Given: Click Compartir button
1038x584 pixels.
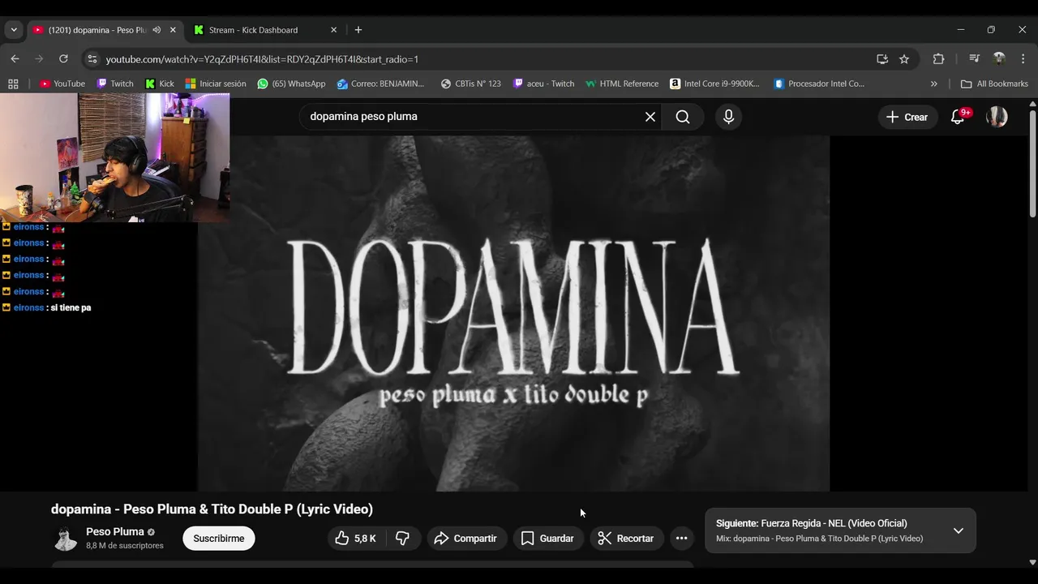Looking at the screenshot, I should [465, 539].
